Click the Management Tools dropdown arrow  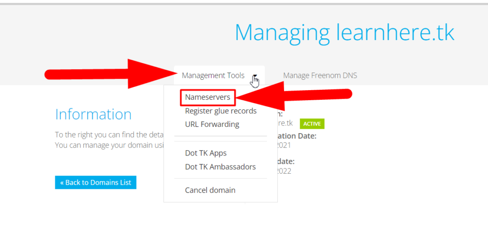[x=255, y=76]
